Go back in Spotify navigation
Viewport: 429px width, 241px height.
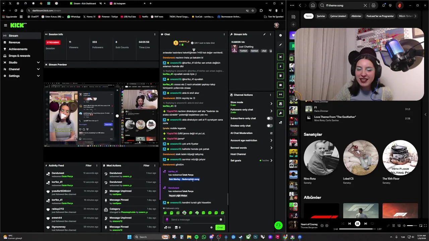300,5
